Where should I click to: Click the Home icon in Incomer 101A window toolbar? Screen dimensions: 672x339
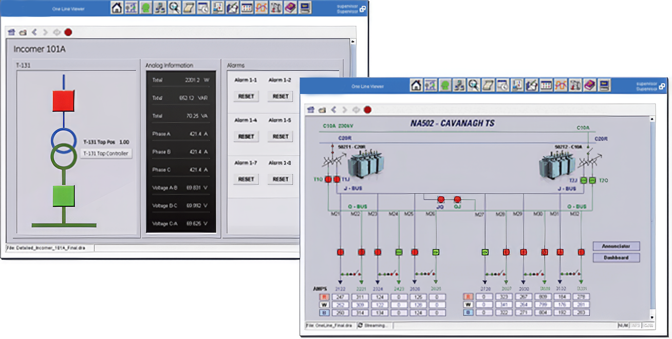tap(117, 8)
